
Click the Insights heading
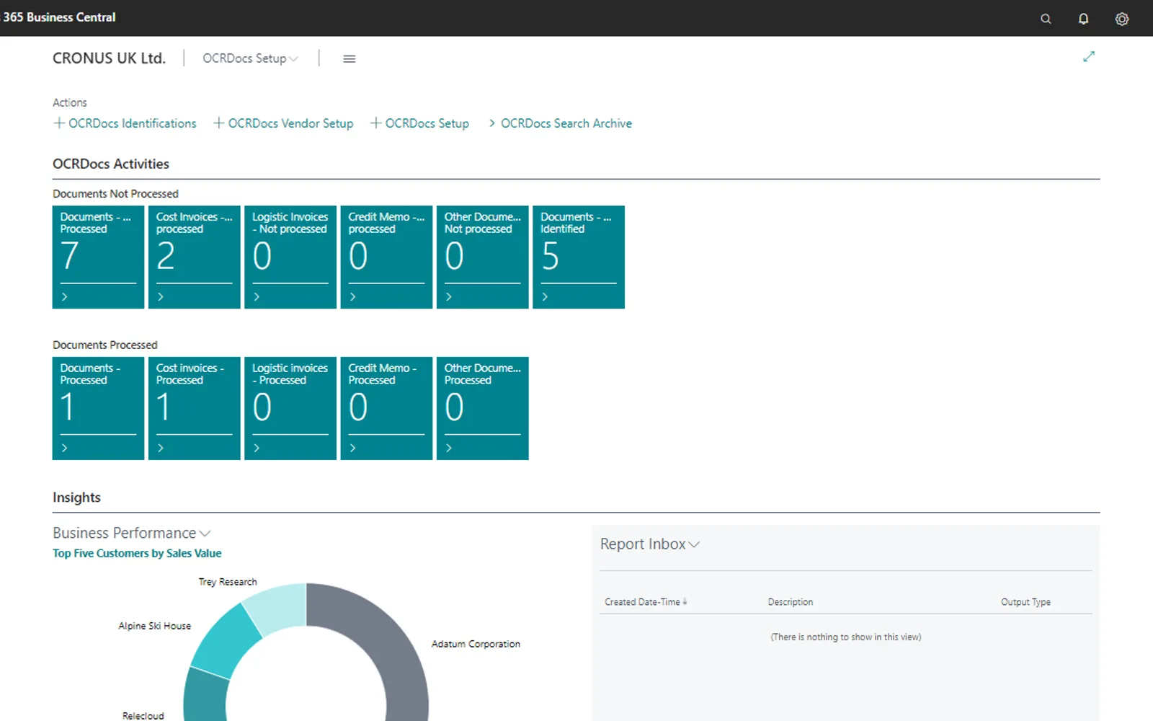pyautogui.click(x=76, y=497)
